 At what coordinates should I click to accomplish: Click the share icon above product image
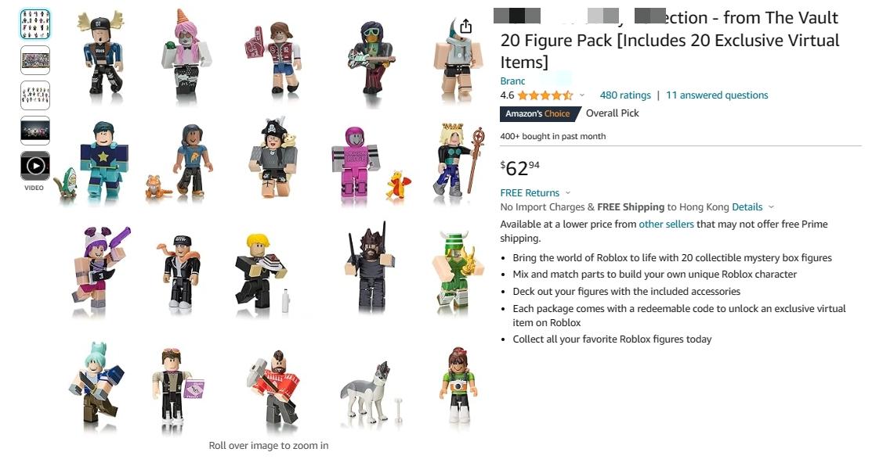coord(466,26)
